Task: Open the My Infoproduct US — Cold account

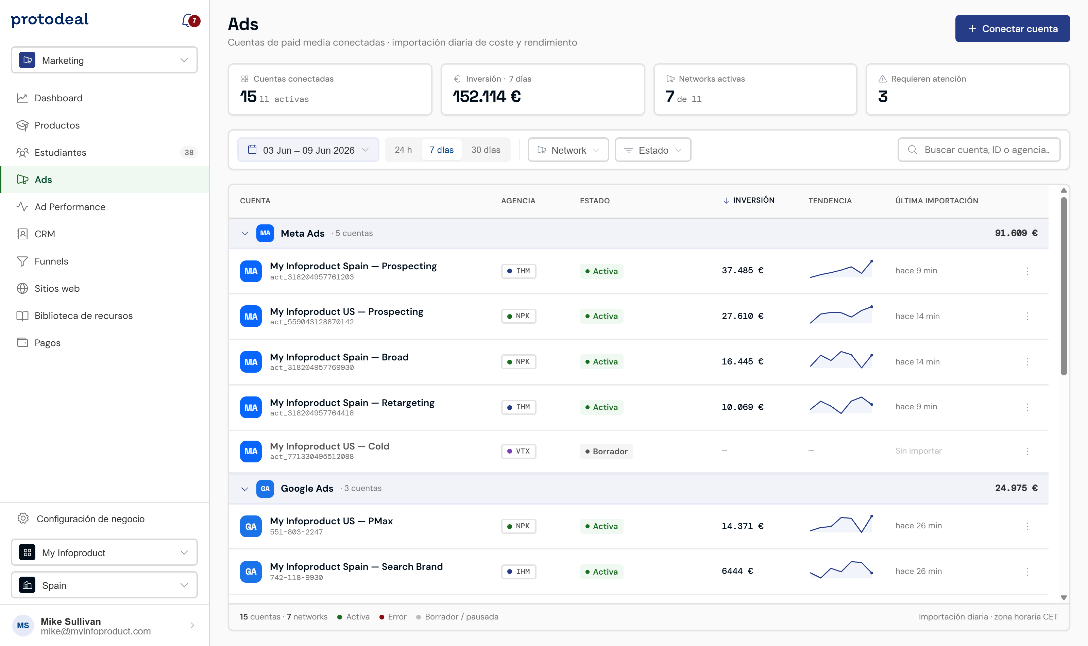Action: 329,446
